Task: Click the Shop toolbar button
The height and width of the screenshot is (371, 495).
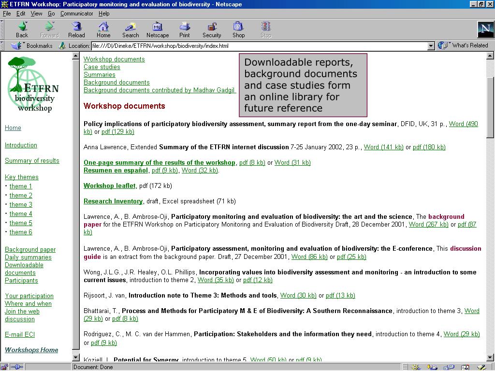Action: (238, 30)
